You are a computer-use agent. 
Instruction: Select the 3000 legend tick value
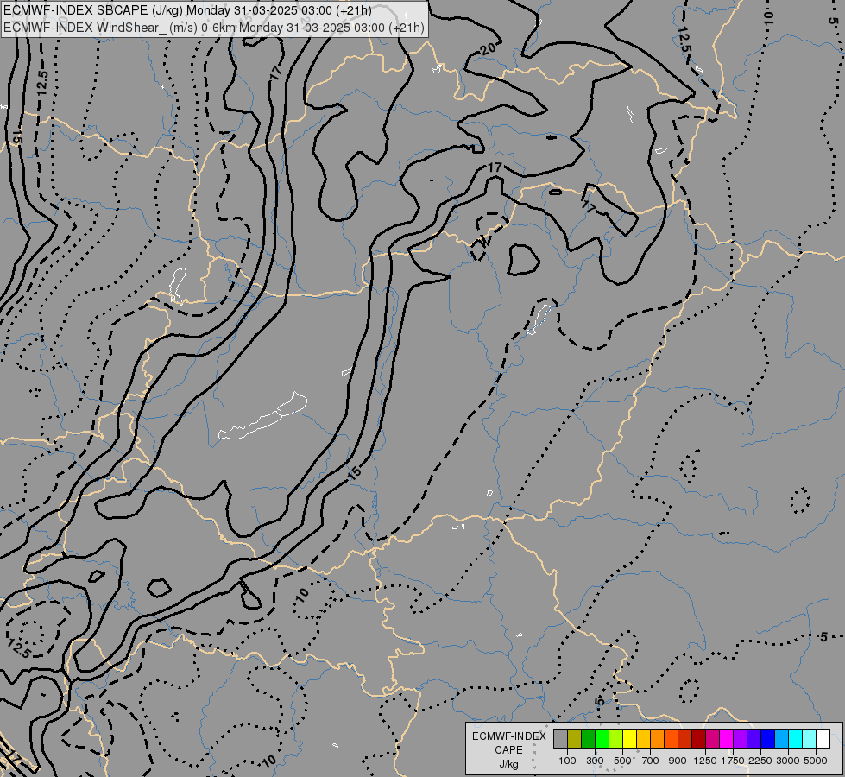coord(788,761)
